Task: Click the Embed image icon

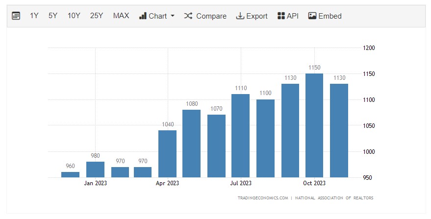Action: pyautogui.click(x=312, y=16)
